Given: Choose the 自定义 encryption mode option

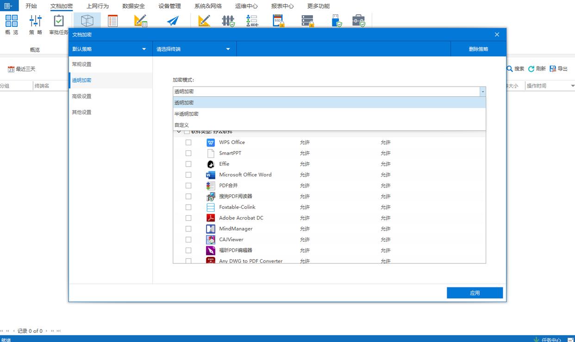Looking at the screenshot, I should coord(182,125).
